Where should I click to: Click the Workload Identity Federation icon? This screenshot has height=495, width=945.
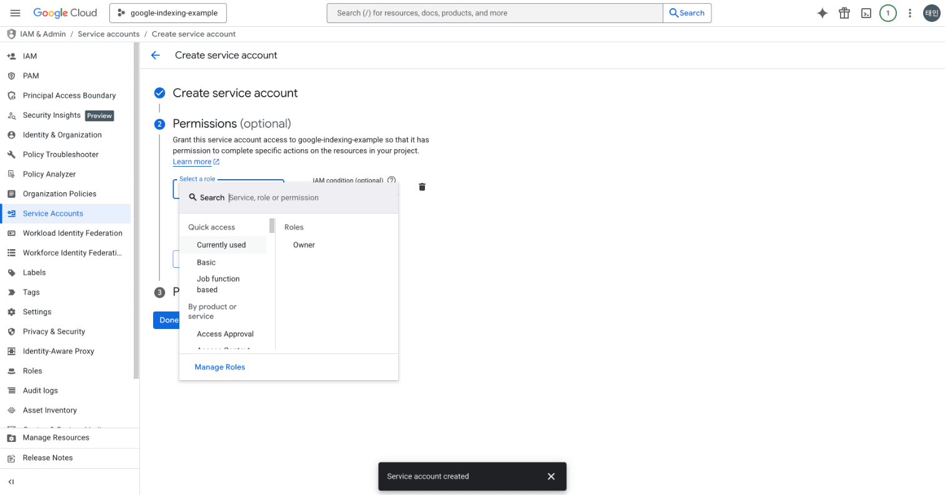tap(11, 233)
